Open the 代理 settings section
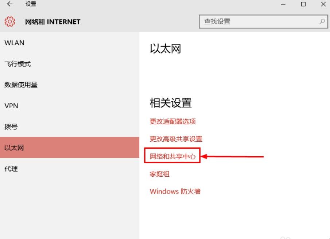 [x=11, y=169]
